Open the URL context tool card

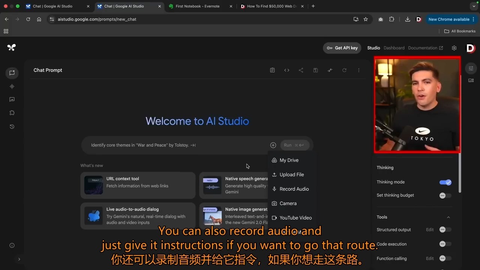click(x=138, y=185)
